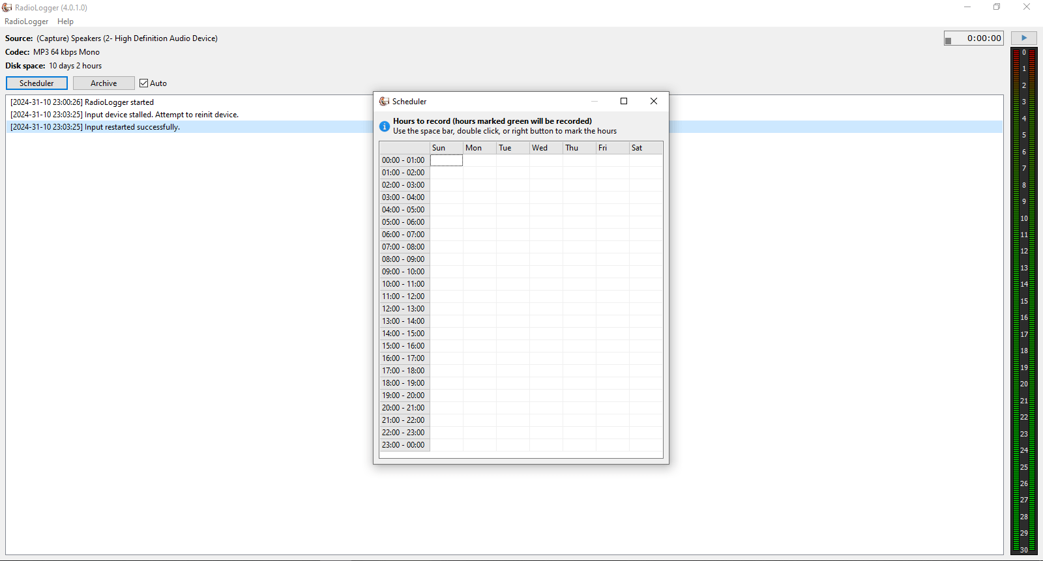1043x561 pixels.
Task: Click the 11:00 - 12:00 row header
Action: pos(404,296)
